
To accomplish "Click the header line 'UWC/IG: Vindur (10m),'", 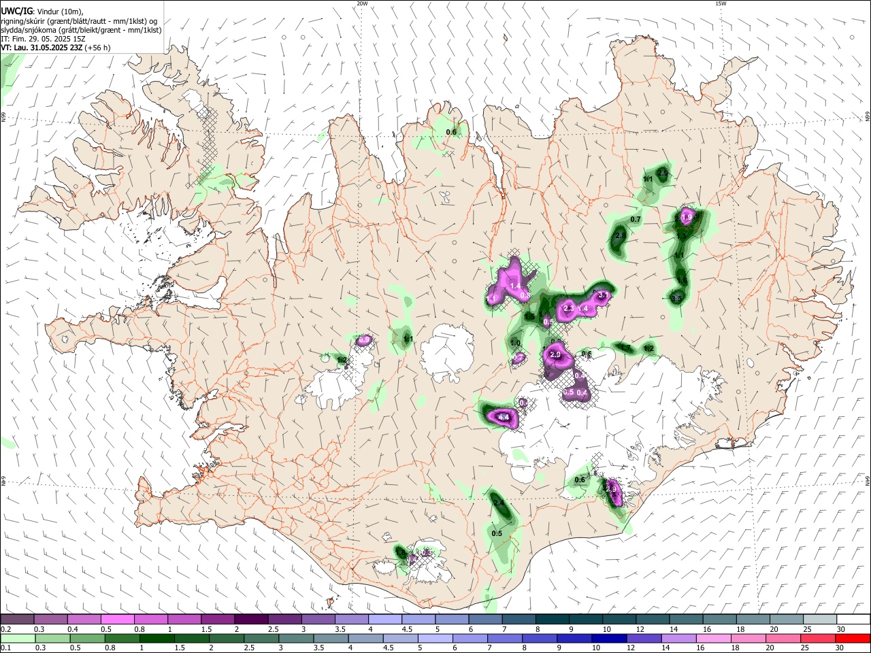I will 42,12.
